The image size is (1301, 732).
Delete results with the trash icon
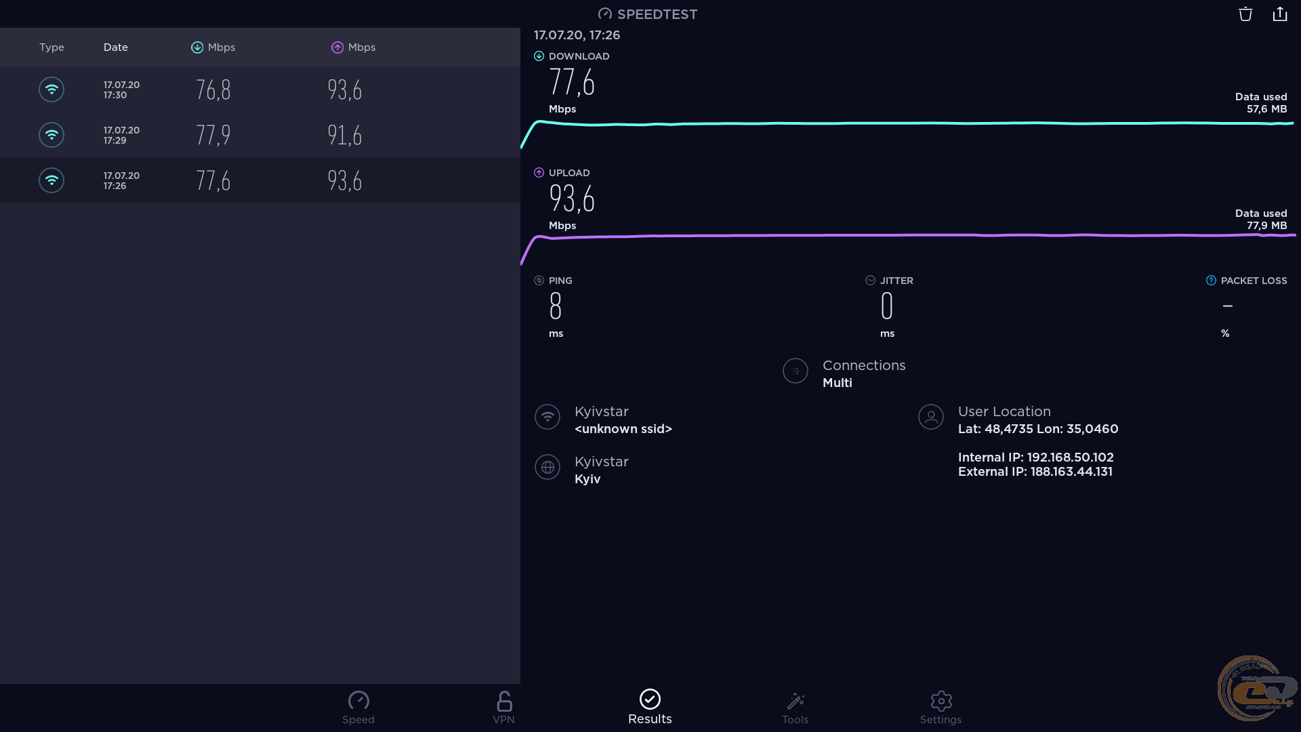[1245, 14]
